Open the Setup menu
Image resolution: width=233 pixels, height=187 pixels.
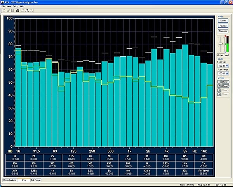click(x=15, y=7)
